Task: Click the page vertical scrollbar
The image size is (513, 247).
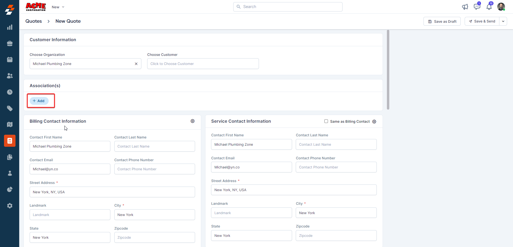Action: click(x=388, y=70)
